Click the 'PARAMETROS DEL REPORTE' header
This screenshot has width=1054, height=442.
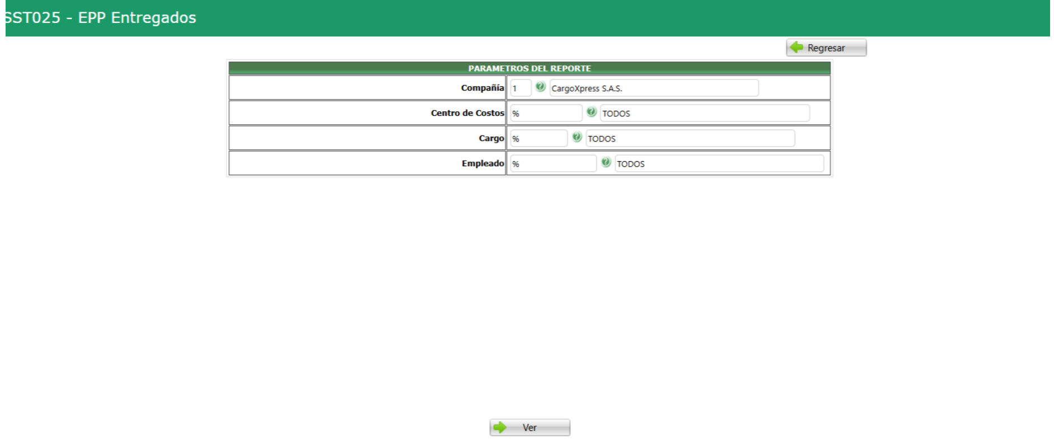(x=530, y=68)
